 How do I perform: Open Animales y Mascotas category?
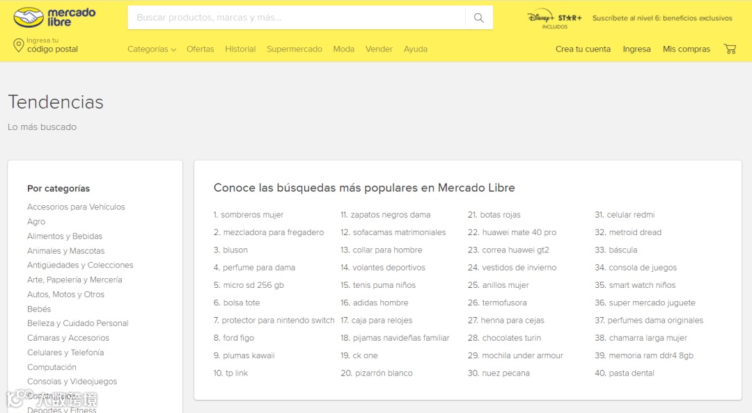point(65,250)
